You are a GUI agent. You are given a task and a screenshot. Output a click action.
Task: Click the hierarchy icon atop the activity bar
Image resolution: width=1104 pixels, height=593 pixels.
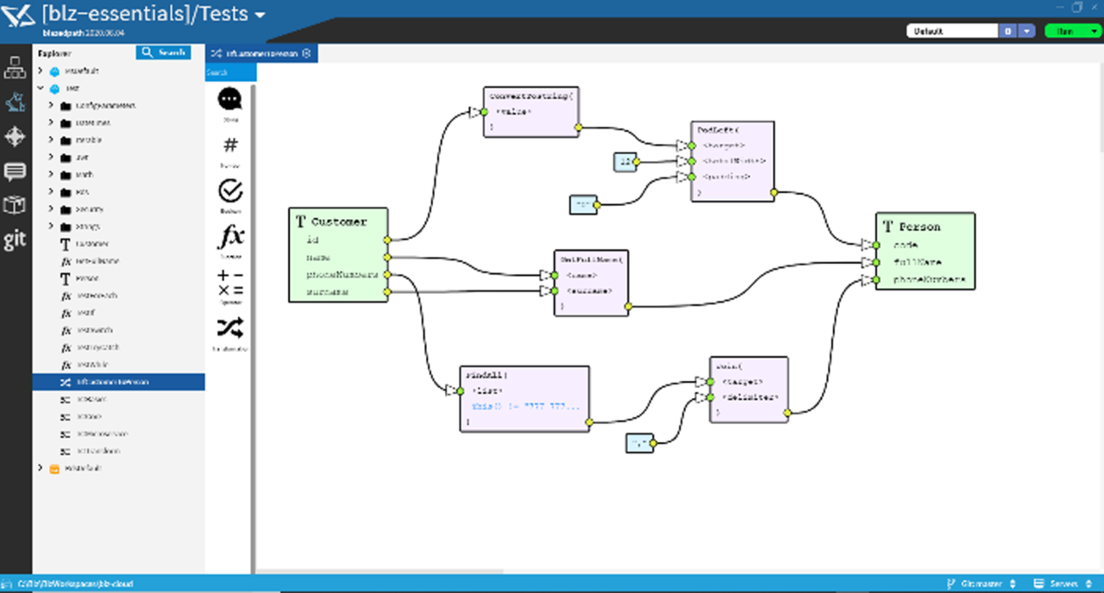tap(15, 67)
